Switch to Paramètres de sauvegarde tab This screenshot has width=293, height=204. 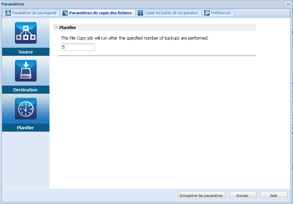32,13
